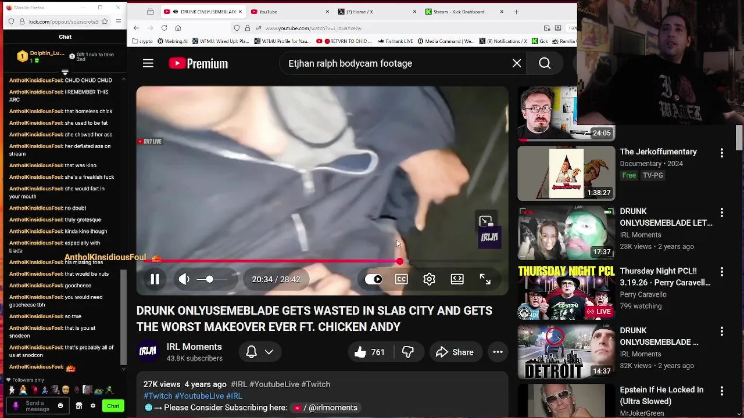Image resolution: width=744 pixels, height=418 pixels.
Task: Open the Webring.AI bookmark
Action: point(173,41)
